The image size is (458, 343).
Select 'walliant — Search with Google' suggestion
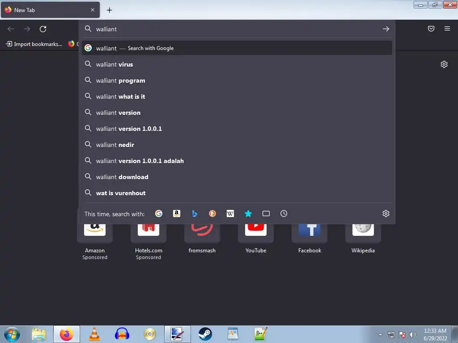(237, 48)
